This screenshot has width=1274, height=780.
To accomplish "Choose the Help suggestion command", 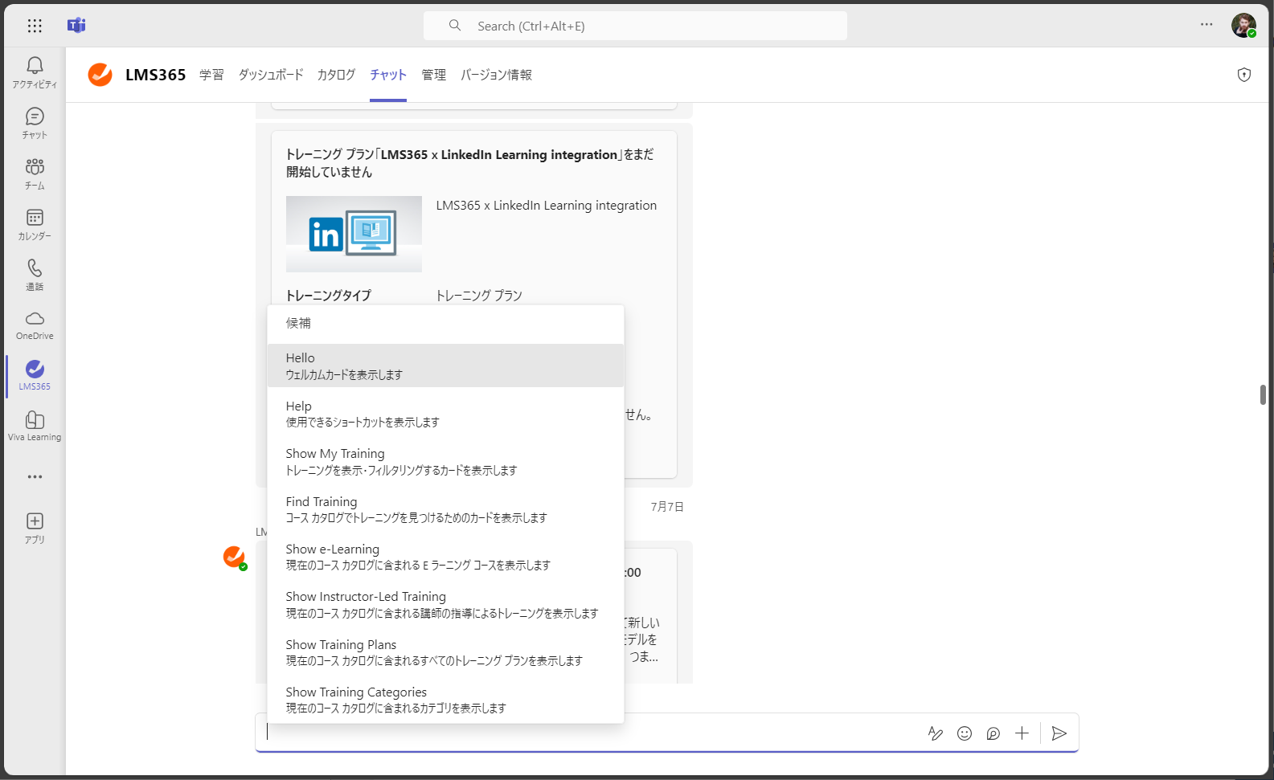I will [445, 414].
